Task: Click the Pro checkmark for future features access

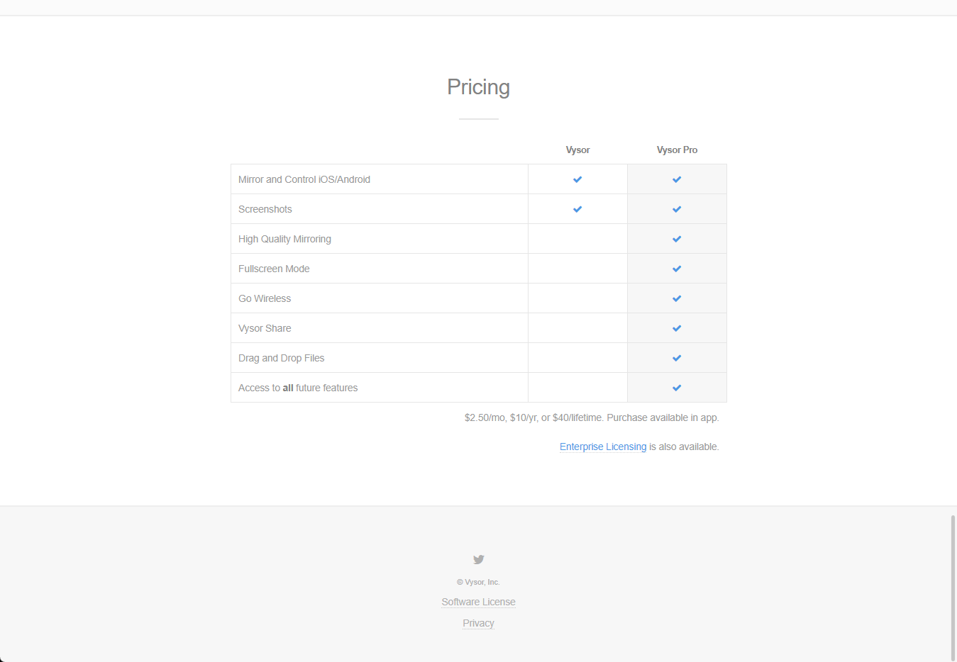Action: tap(677, 388)
